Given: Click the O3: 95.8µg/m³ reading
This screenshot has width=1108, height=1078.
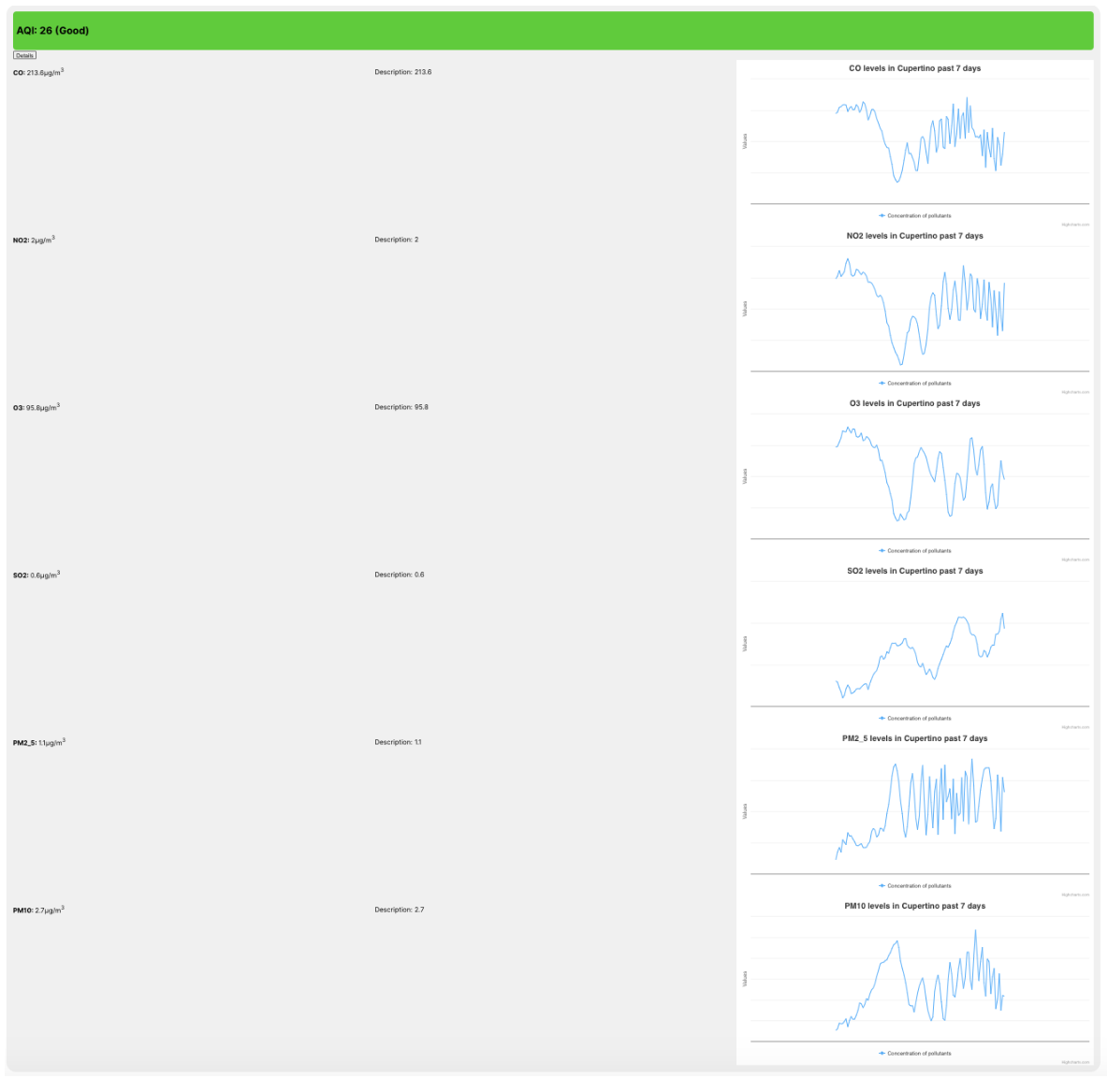Looking at the screenshot, I should tap(36, 407).
